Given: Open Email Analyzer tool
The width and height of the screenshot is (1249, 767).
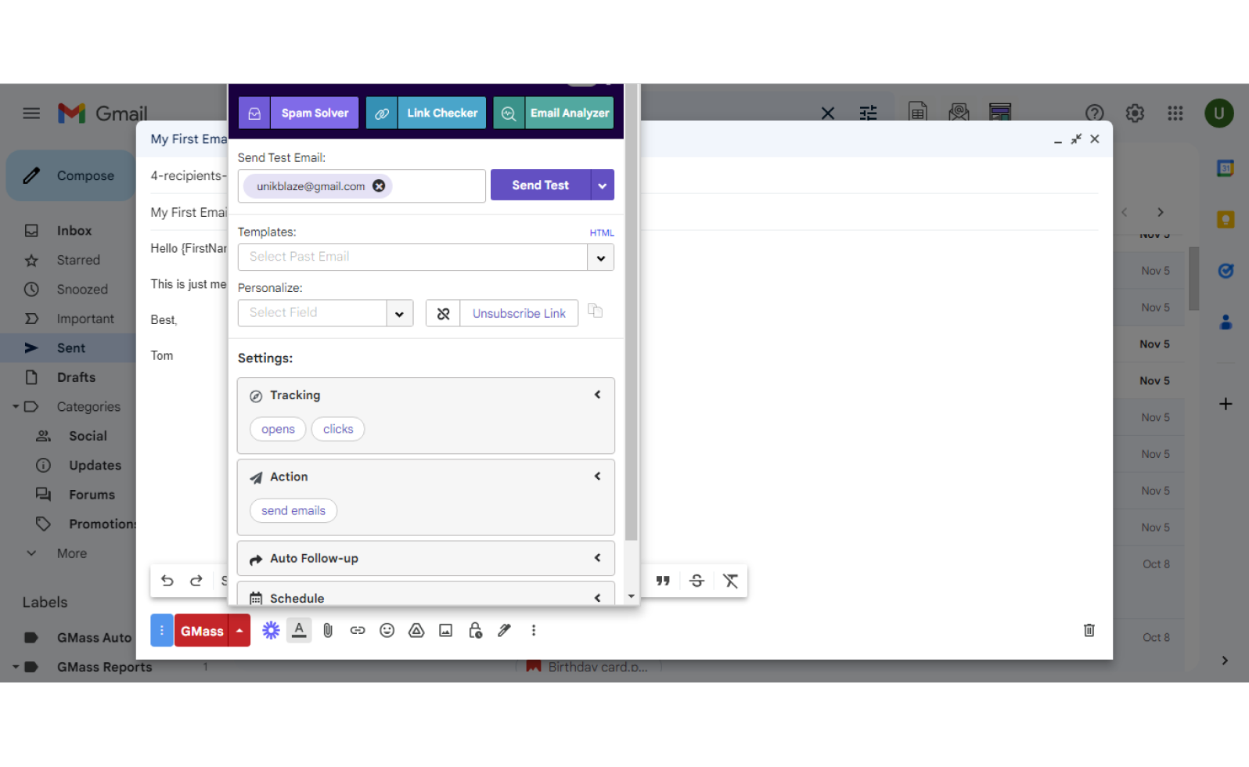Looking at the screenshot, I should point(553,113).
